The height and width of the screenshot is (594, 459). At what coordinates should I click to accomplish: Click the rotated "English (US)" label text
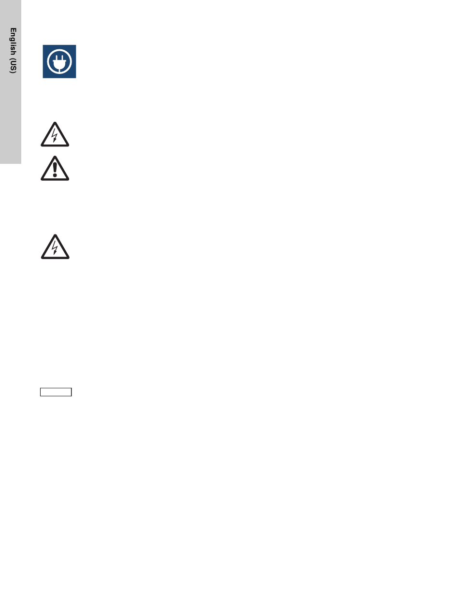click(x=14, y=51)
